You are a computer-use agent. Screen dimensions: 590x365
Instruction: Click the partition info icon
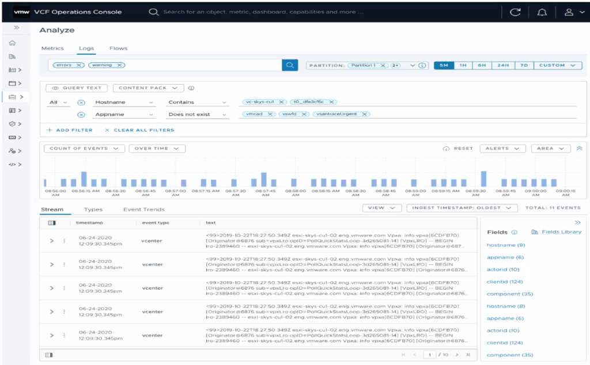[423, 66]
